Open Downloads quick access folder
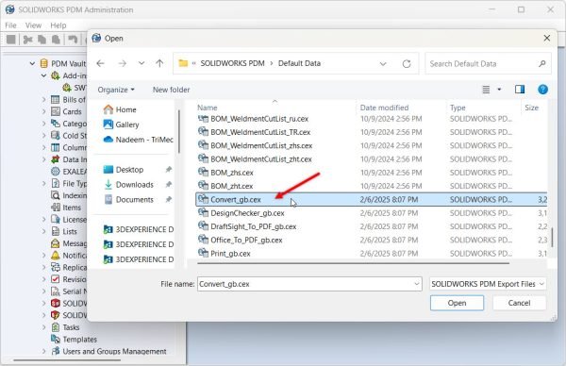The height and width of the screenshot is (366, 566). coord(128,185)
